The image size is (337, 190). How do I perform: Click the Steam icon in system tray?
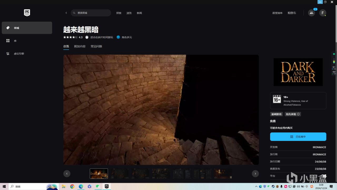(x=273, y=187)
